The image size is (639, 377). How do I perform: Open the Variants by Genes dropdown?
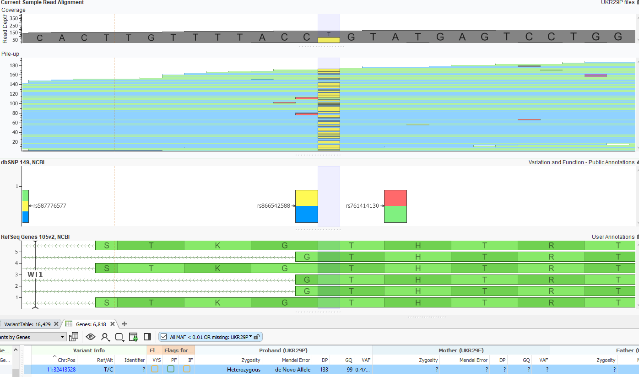coord(33,337)
